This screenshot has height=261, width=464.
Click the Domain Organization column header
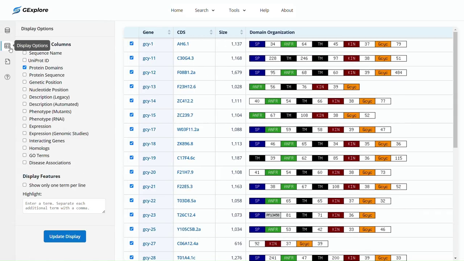click(272, 32)
